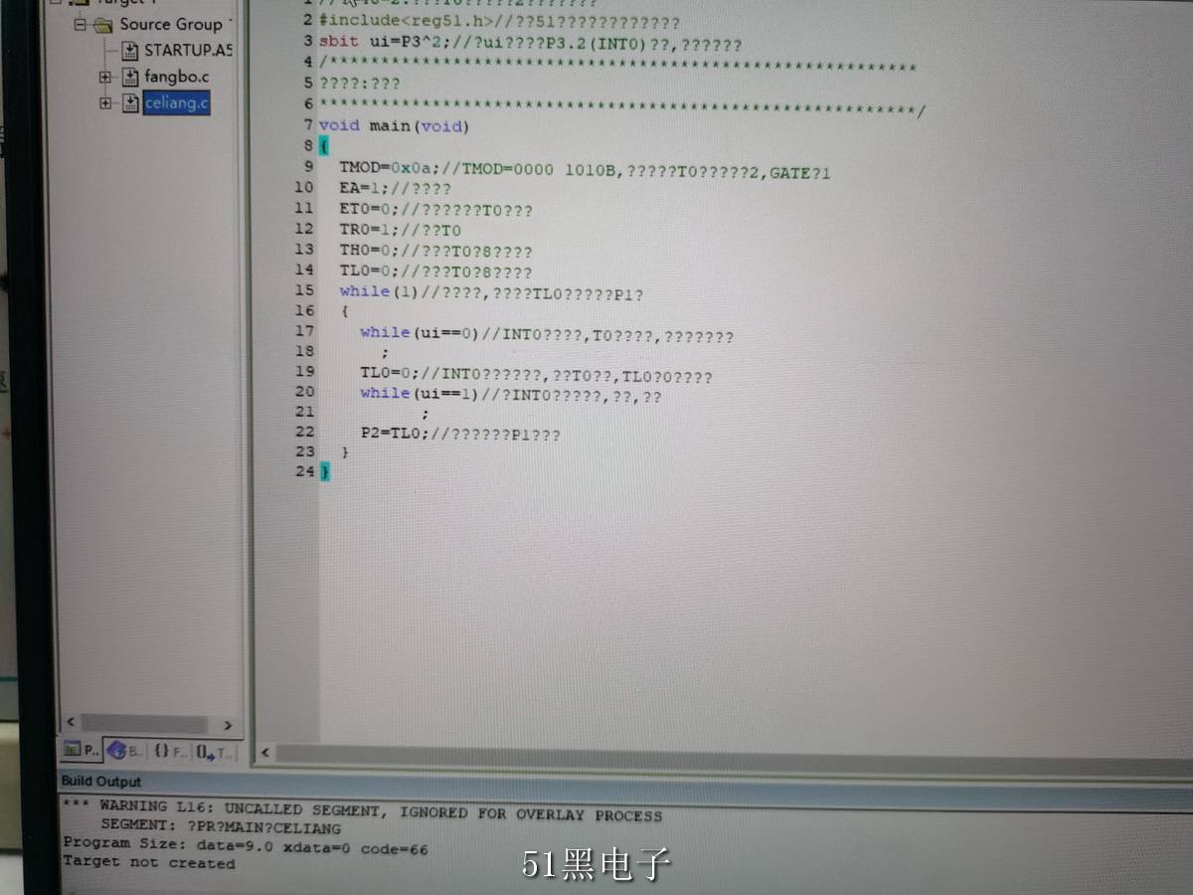Image resolution: width=1193 pixels, height=895 pixels.
Task: Select STARTUP.A51 in the project tree
Action: [188, 50]
